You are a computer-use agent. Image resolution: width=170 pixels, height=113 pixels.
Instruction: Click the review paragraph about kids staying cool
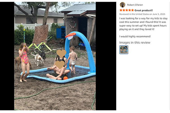coord(143,24)
